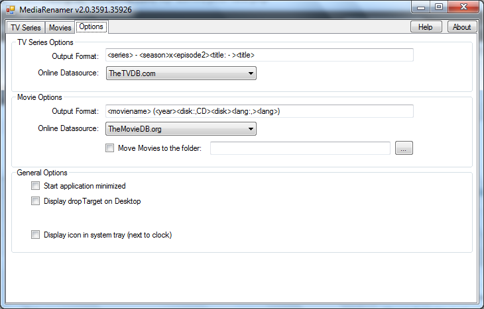The height and width of the screenshot is (309, 484).
Task: Toggle Start application minimized checkbox
Action: (x=36, y=186)
